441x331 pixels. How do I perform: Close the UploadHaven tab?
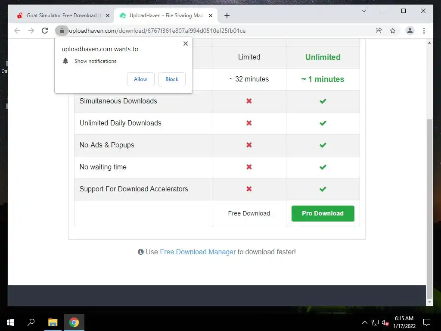tap(210, 16)
